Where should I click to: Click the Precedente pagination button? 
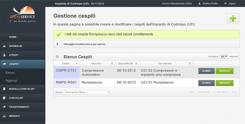[203, 92]
